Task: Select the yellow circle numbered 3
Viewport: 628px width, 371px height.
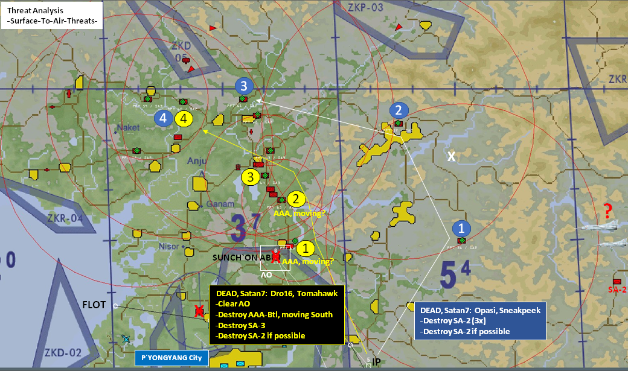Action: pyautogui.click(x=251, y=177)
